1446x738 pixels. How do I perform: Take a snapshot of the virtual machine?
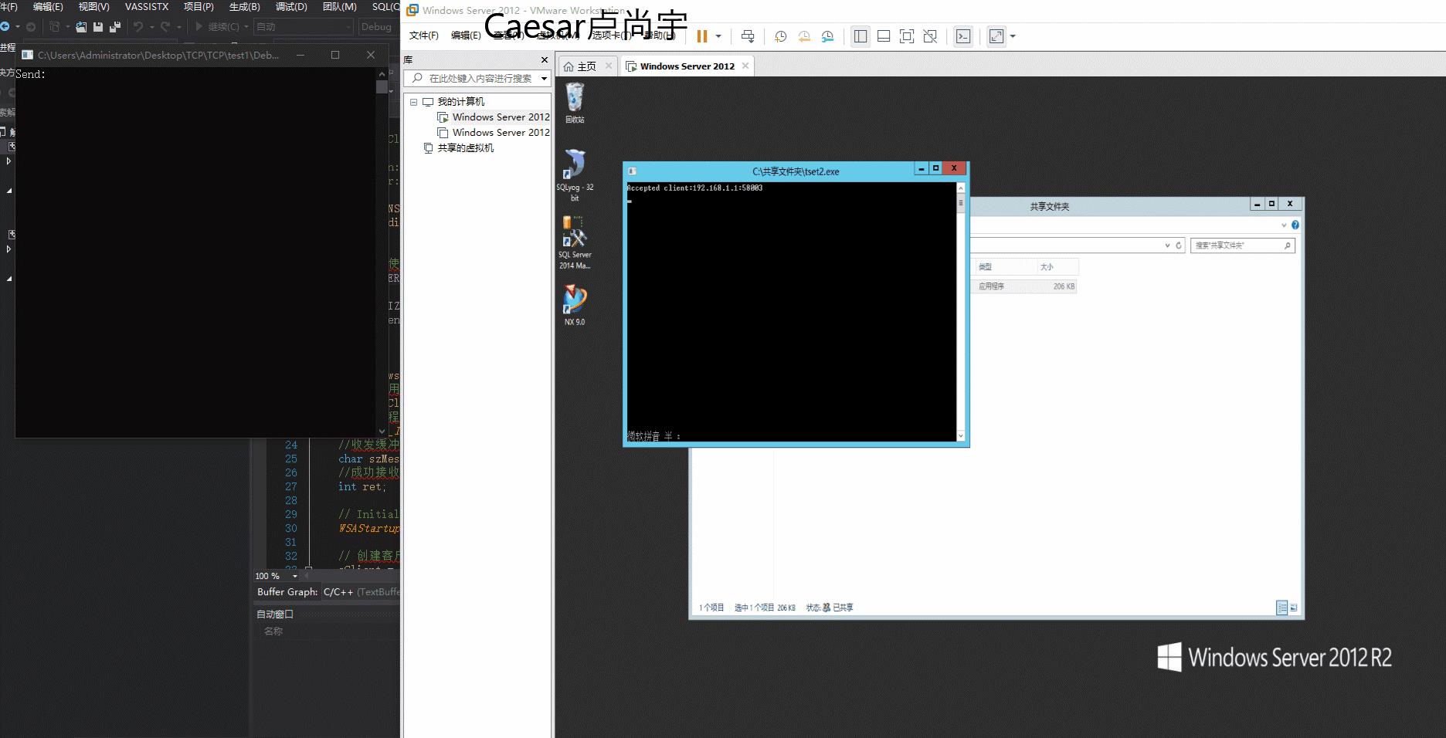781,36
